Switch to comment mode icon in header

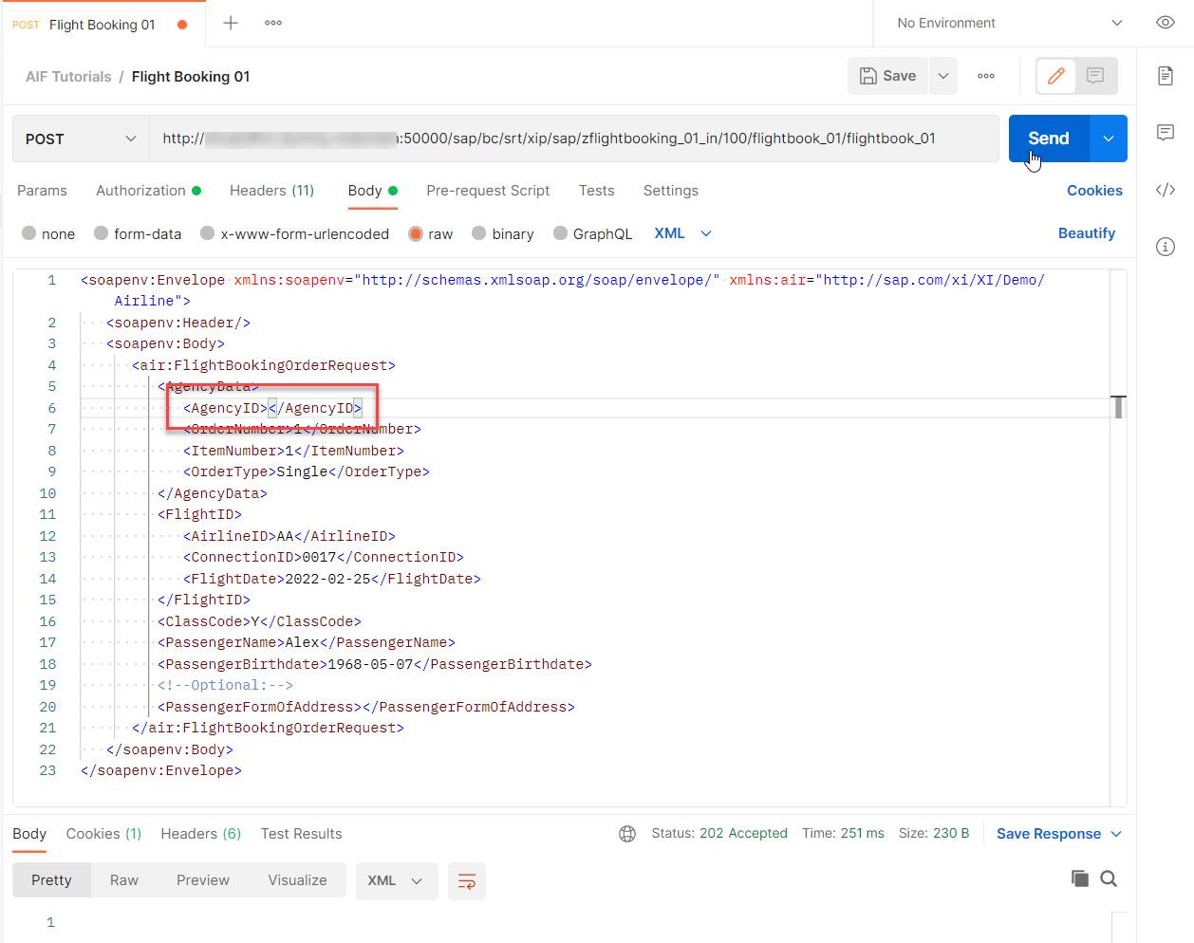click(1095, 76)
